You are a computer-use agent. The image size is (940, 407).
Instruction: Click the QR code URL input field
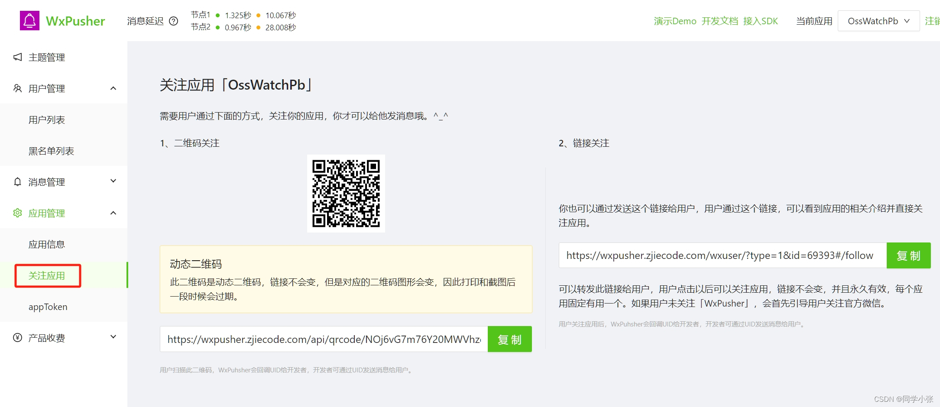(x=324, y=339)
